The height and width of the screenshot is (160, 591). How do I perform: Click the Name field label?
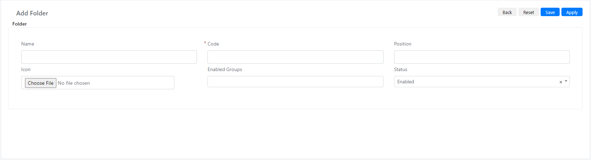(27, 44)
